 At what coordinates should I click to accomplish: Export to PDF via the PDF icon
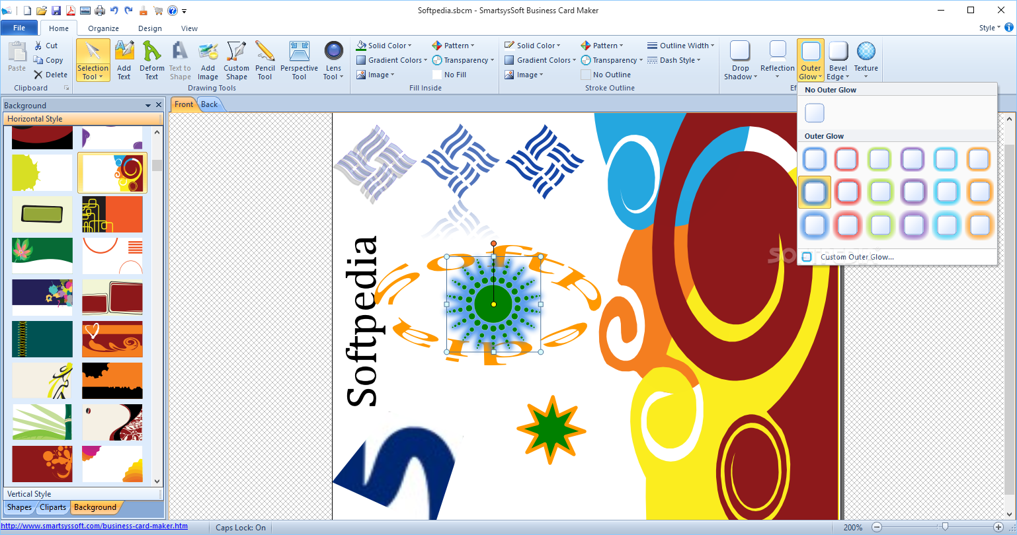tap(70, 10)
